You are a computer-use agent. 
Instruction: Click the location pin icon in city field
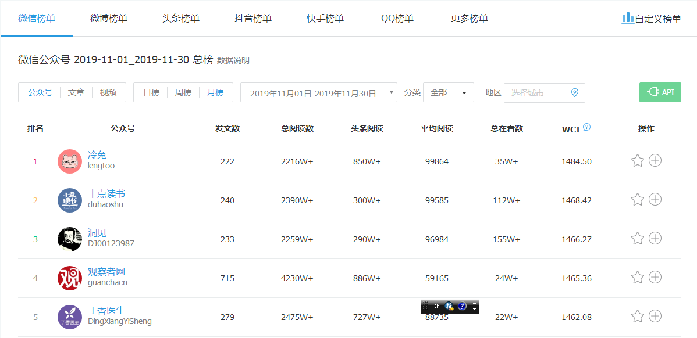(x=574, y=93)
